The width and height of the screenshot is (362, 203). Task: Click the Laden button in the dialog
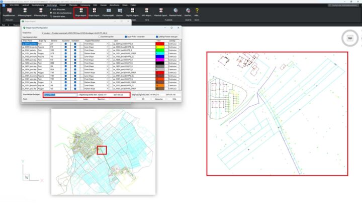click(85, 99)
